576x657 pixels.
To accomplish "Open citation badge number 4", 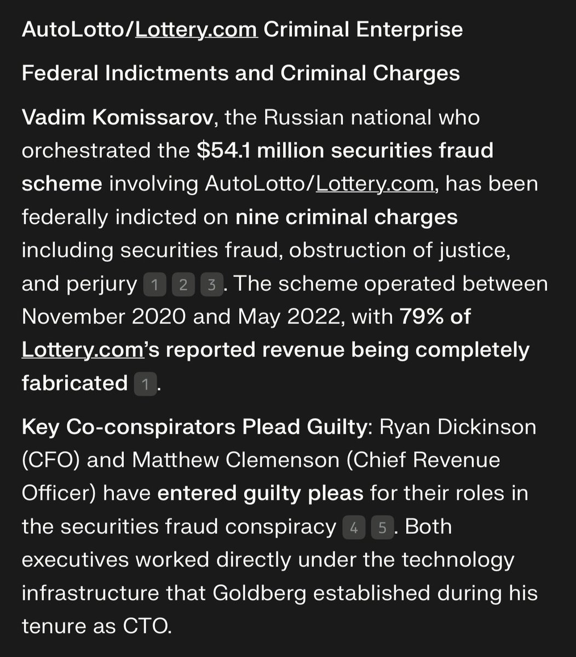I will click(353, 528).
